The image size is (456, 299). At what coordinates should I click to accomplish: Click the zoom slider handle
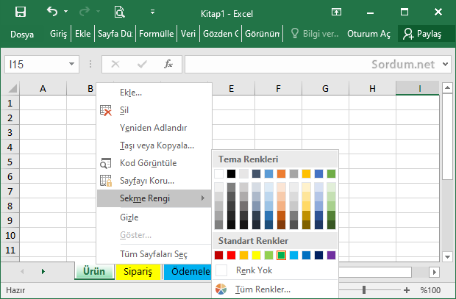coord(364,289)
